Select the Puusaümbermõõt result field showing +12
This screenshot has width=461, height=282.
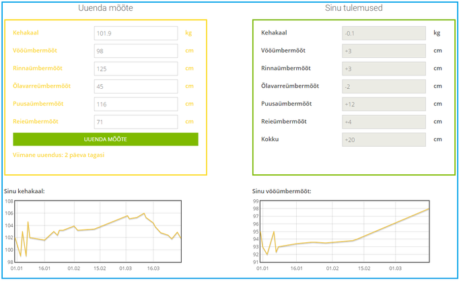pyautogui.click(x=384, y=104)
